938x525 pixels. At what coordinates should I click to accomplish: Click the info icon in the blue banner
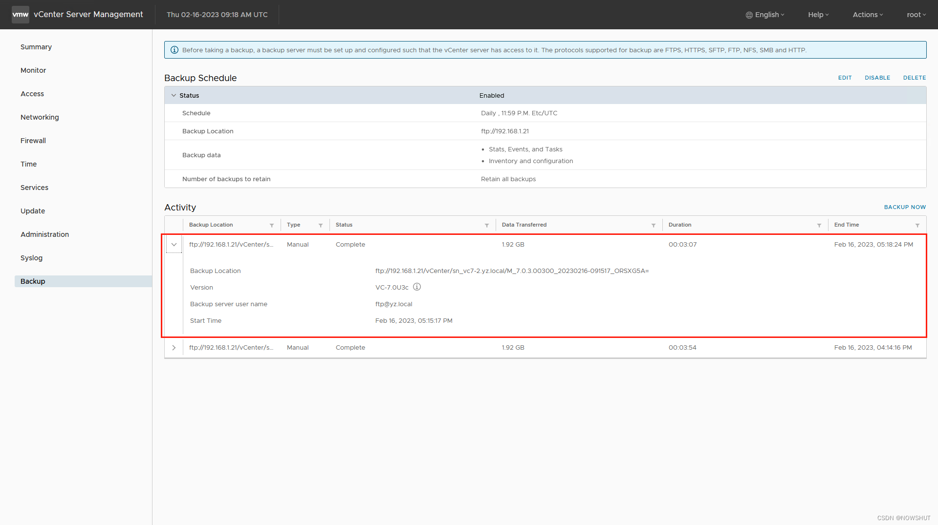click(175, 50)
